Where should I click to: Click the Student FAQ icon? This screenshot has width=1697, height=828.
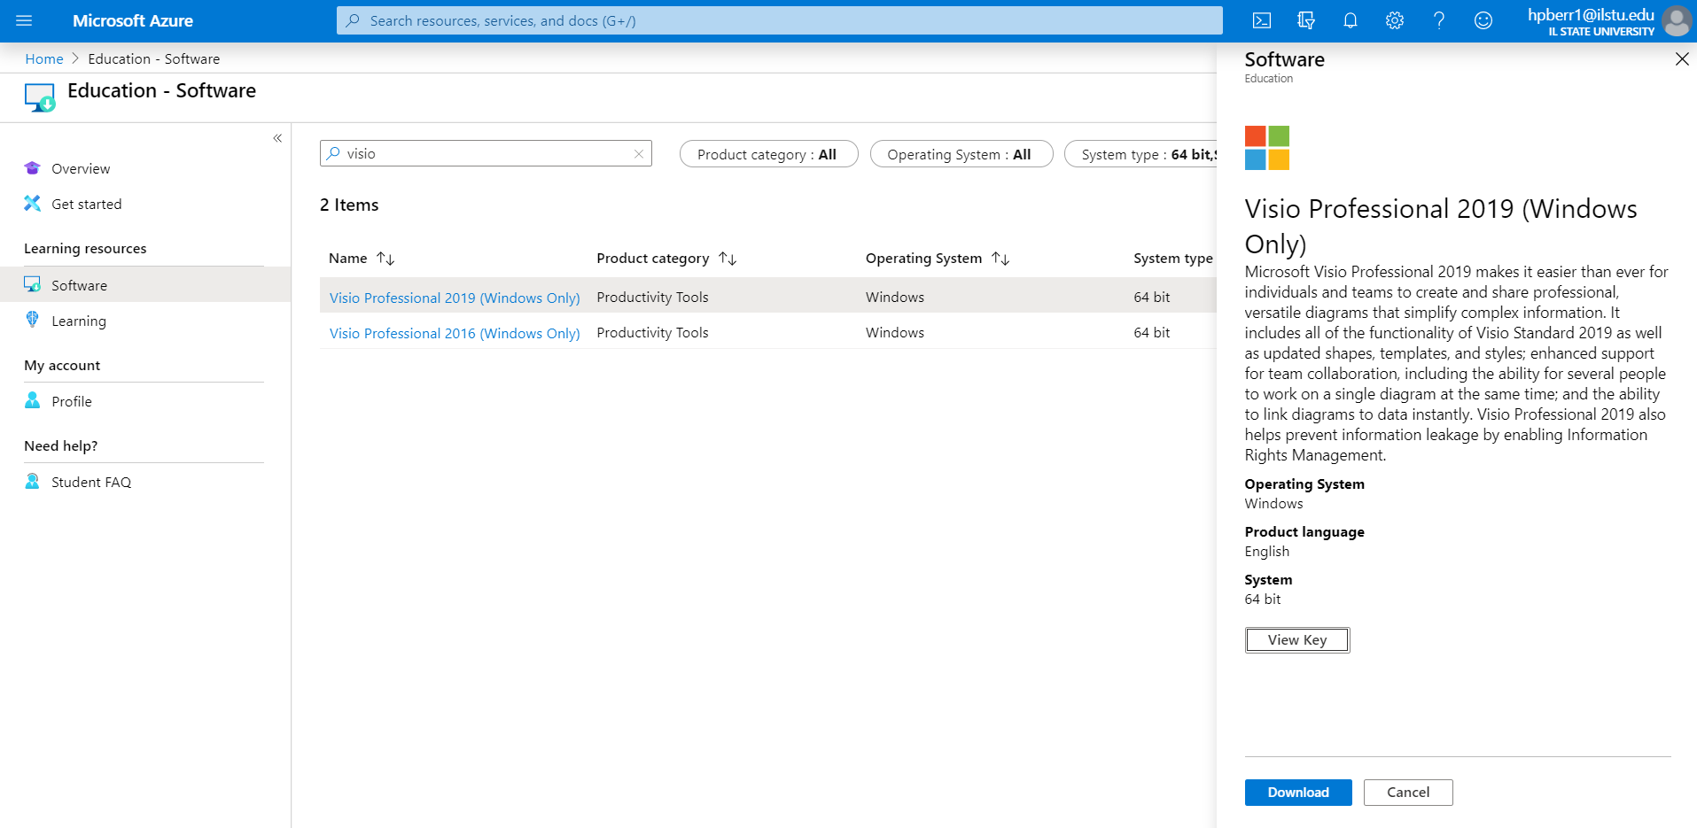[x=33, y=481]
